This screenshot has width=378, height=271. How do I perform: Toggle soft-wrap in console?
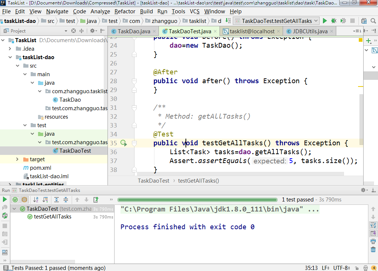tap(373, 226)
